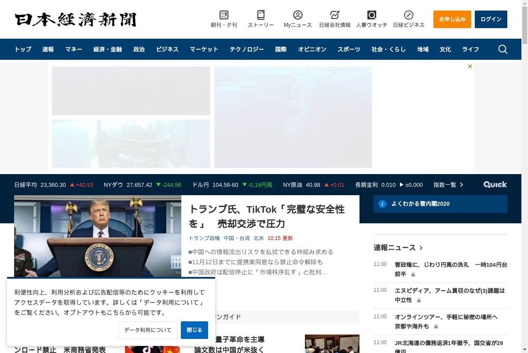Viewport: 528px width, 353px height.
Task: Open the トランプ氏、TikTok headline article
Action: (x=267, y=216)
